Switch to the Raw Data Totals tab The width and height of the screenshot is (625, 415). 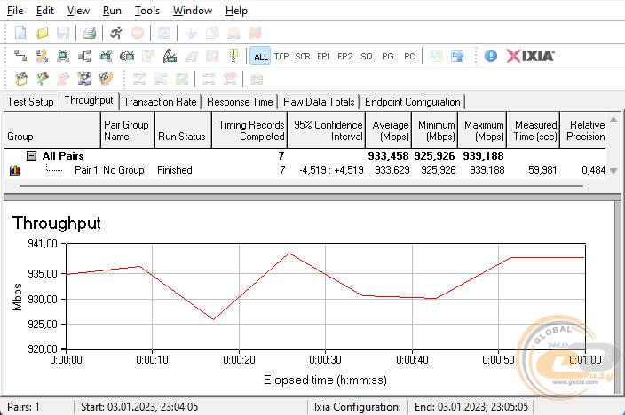click(x=319, y=102)
